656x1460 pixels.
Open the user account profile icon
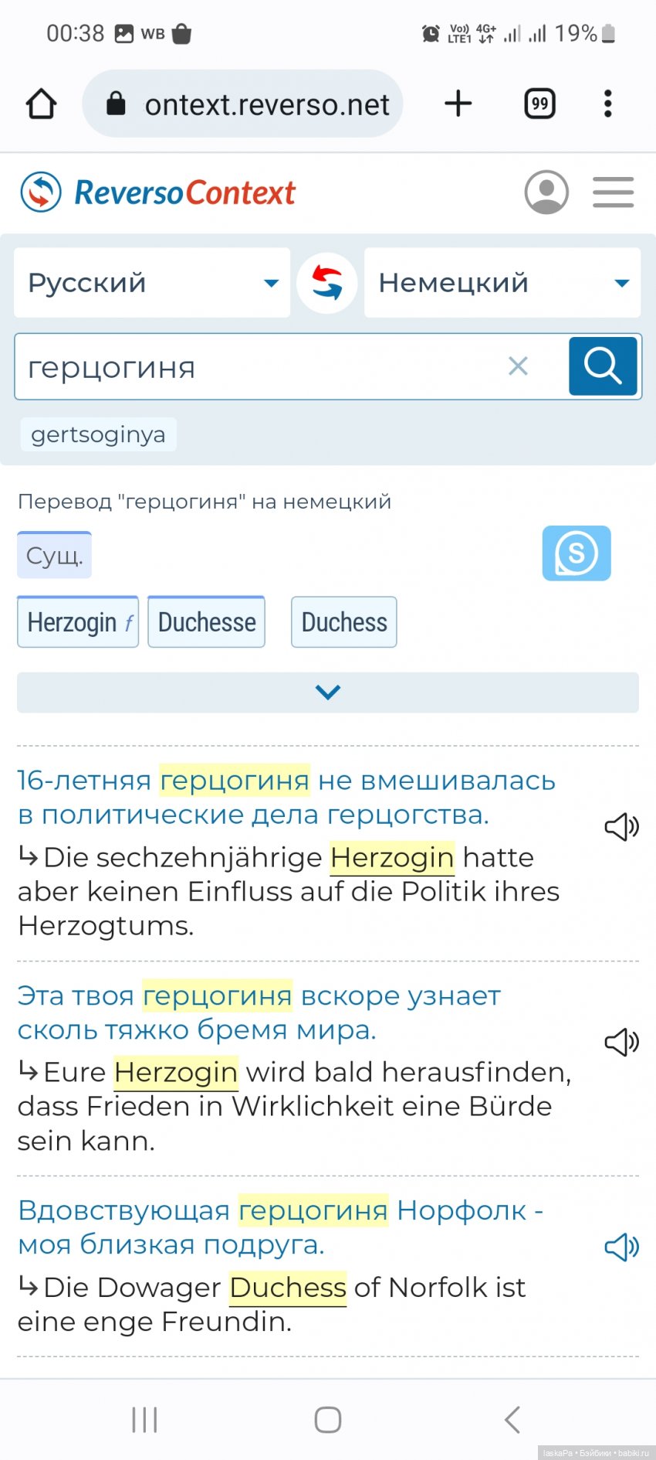point(546,192)
